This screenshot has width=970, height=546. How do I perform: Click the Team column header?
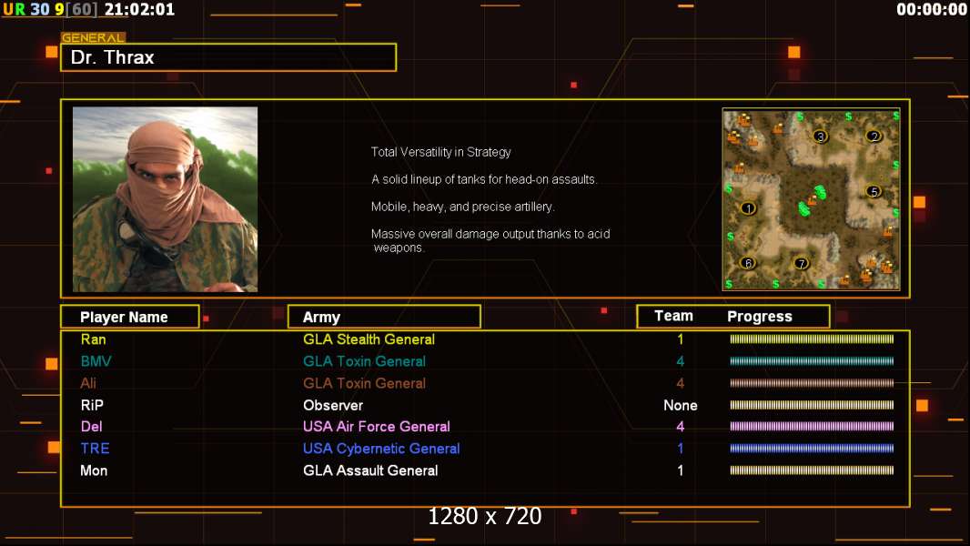point(673,316)
